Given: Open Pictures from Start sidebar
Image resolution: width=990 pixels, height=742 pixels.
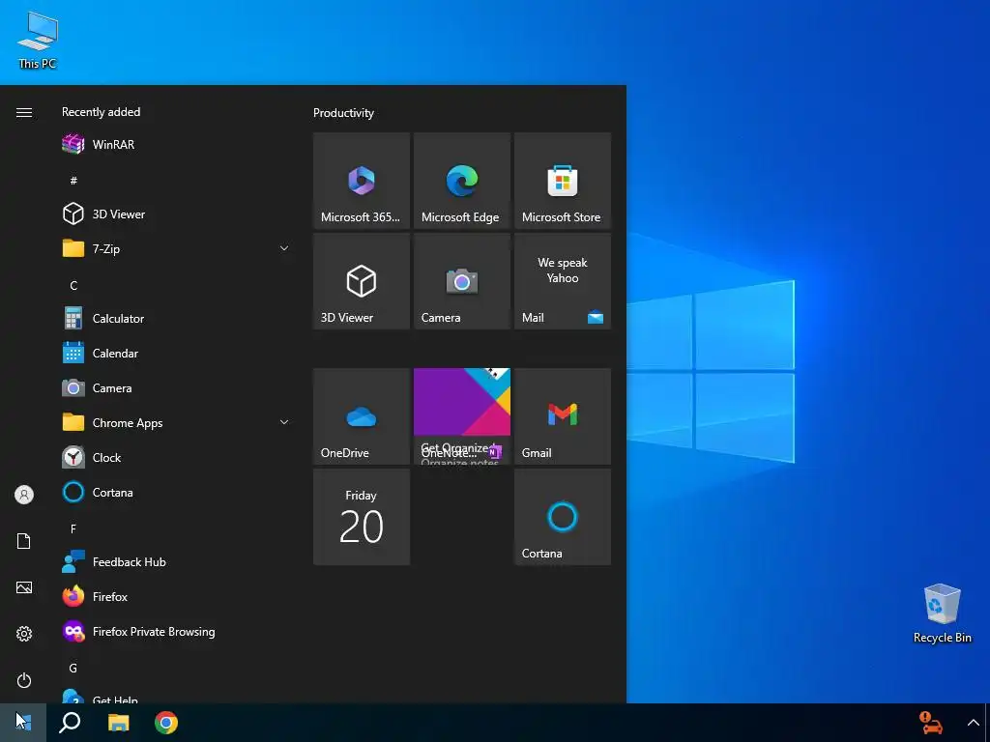Looking at the screenshot, I should point(24,587).
